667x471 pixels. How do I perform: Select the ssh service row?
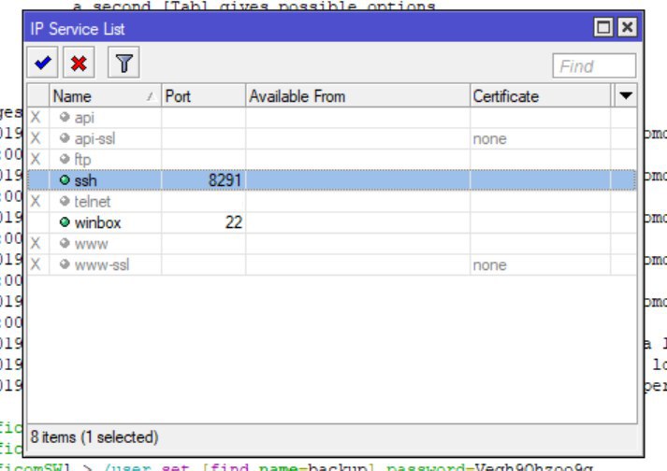pos(332,180)
